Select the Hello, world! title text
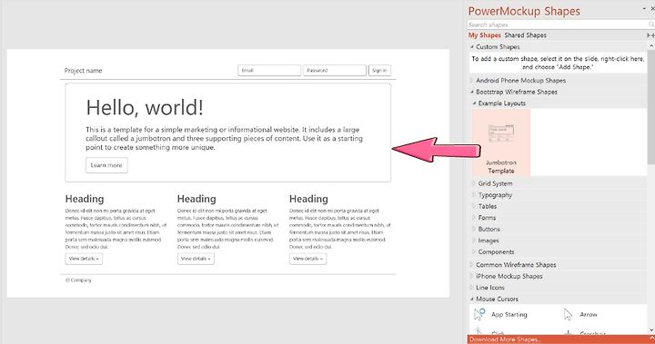Viewport: 655px width, 344px height. tap(145, 108)
